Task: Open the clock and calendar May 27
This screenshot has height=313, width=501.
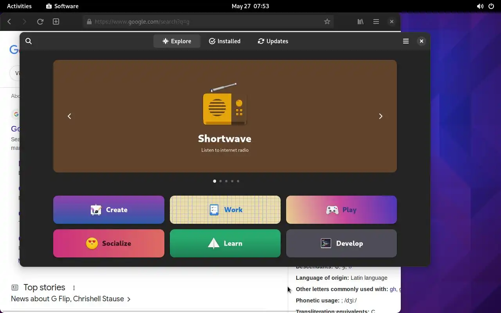Action: 250,6
